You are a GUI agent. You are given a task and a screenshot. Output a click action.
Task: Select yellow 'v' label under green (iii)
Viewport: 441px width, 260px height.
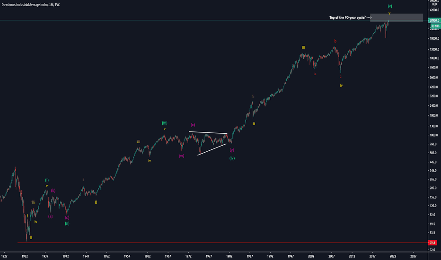(165, 129)
